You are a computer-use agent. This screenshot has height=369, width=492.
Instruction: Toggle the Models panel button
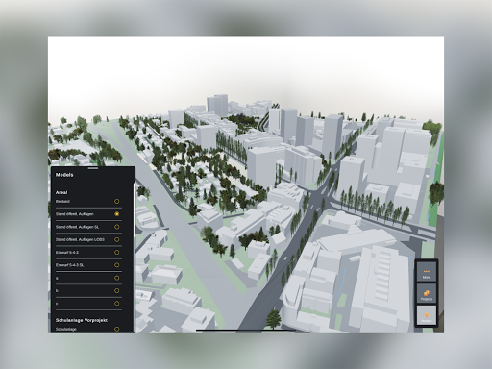coord(427,315)
